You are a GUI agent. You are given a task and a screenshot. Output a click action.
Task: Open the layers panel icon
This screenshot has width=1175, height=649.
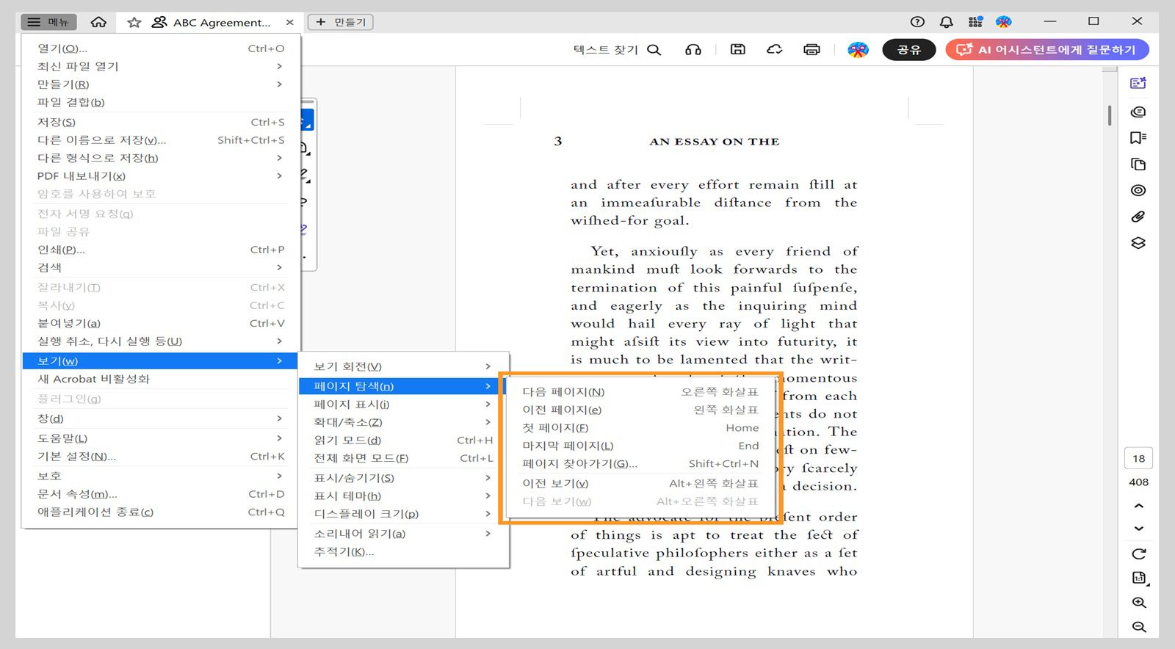point(1138,243)
